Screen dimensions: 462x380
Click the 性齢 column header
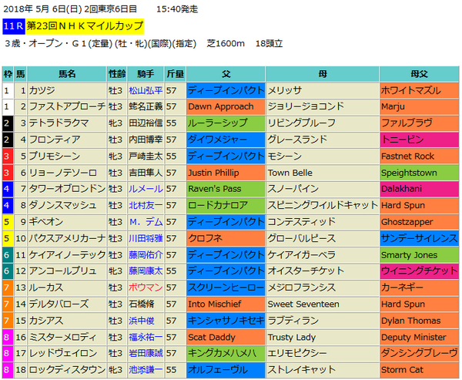[117, 74]
